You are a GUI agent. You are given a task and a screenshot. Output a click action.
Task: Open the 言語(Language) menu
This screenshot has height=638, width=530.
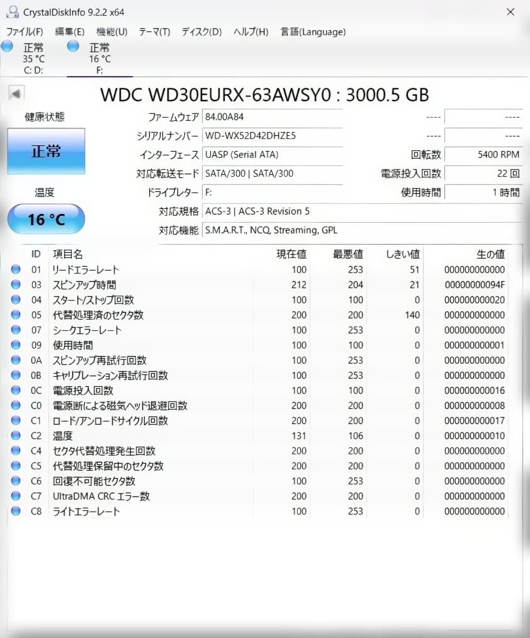(x=313, y=31)
